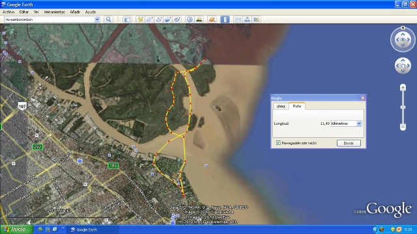Click the Borrar button
This screenshot has width=417, height=234.
click(349, 143)
